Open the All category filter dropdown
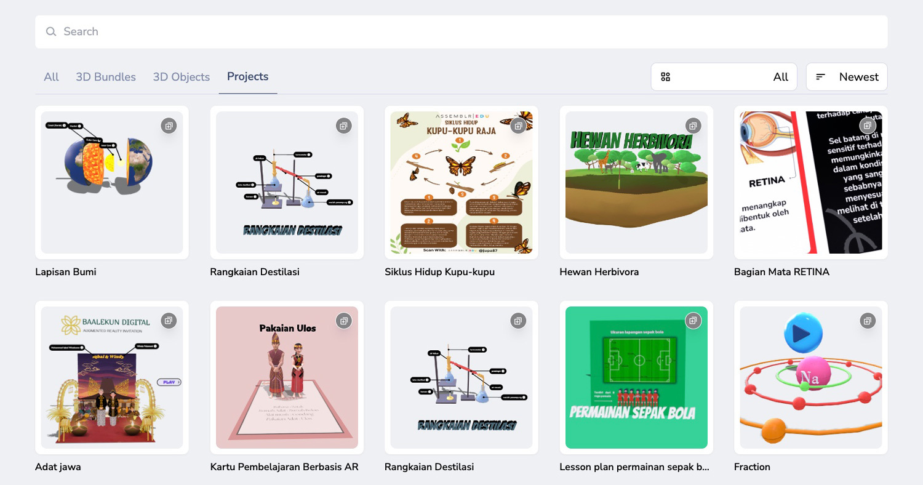The height and width of the screenshot is (485, 923). (724, 77)
